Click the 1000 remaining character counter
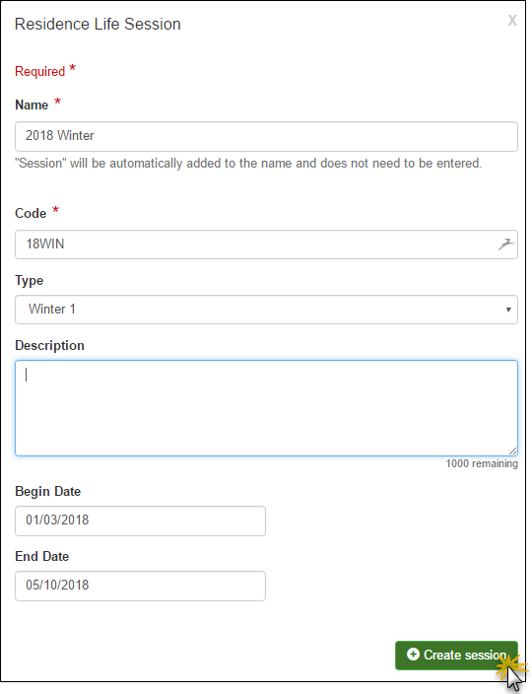532x694 pixels. 482,463
